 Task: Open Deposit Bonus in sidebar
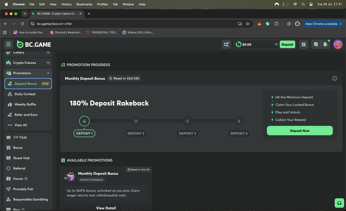pos(28,84)
